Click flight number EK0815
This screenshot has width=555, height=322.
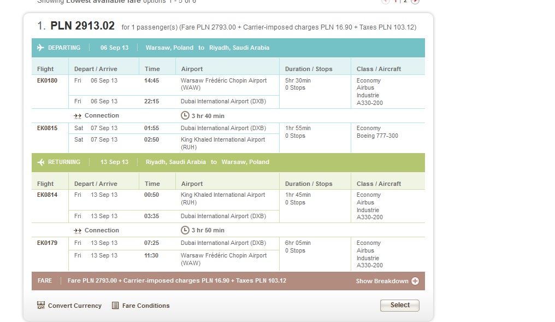[47, 128]
